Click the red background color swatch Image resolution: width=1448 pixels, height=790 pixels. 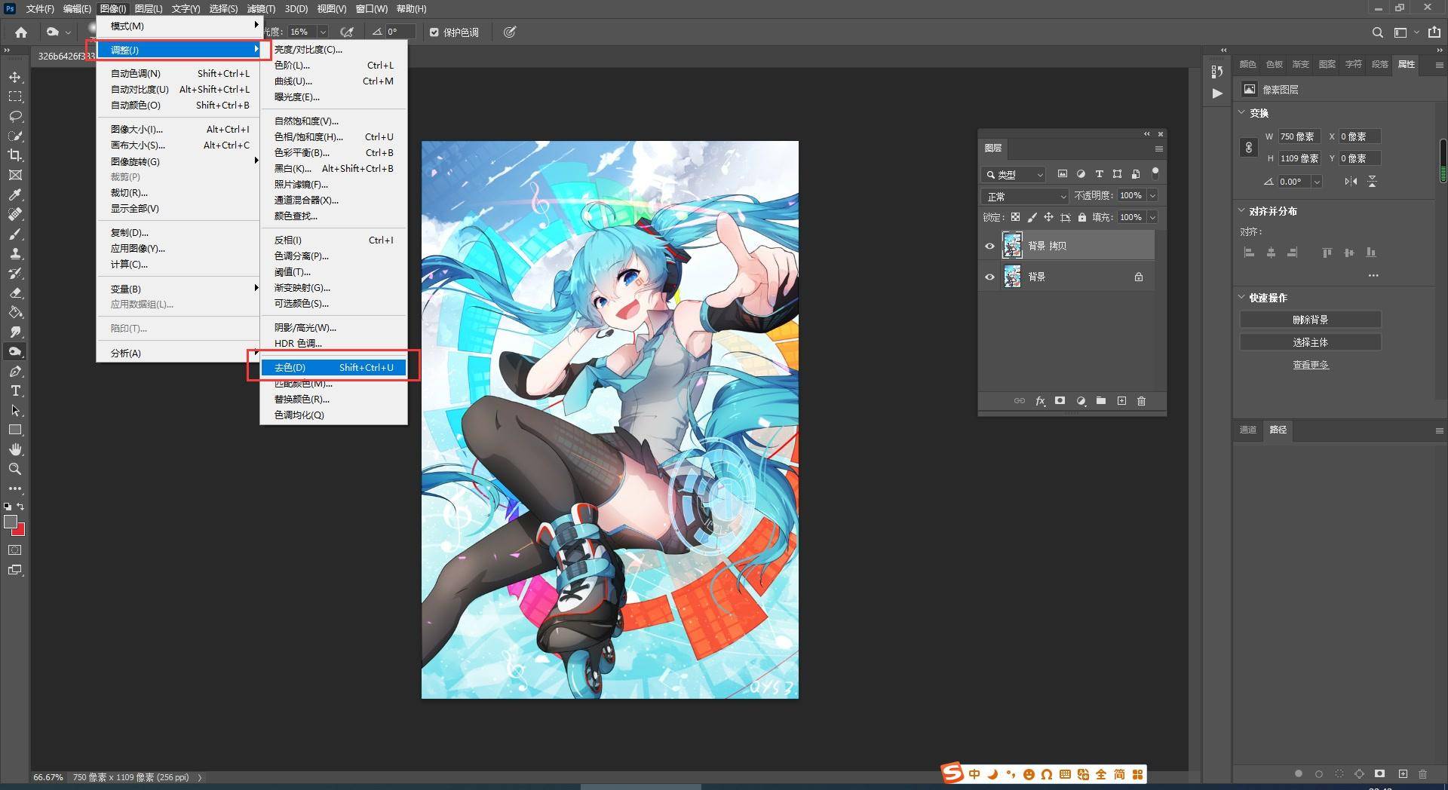click(20, 531)
